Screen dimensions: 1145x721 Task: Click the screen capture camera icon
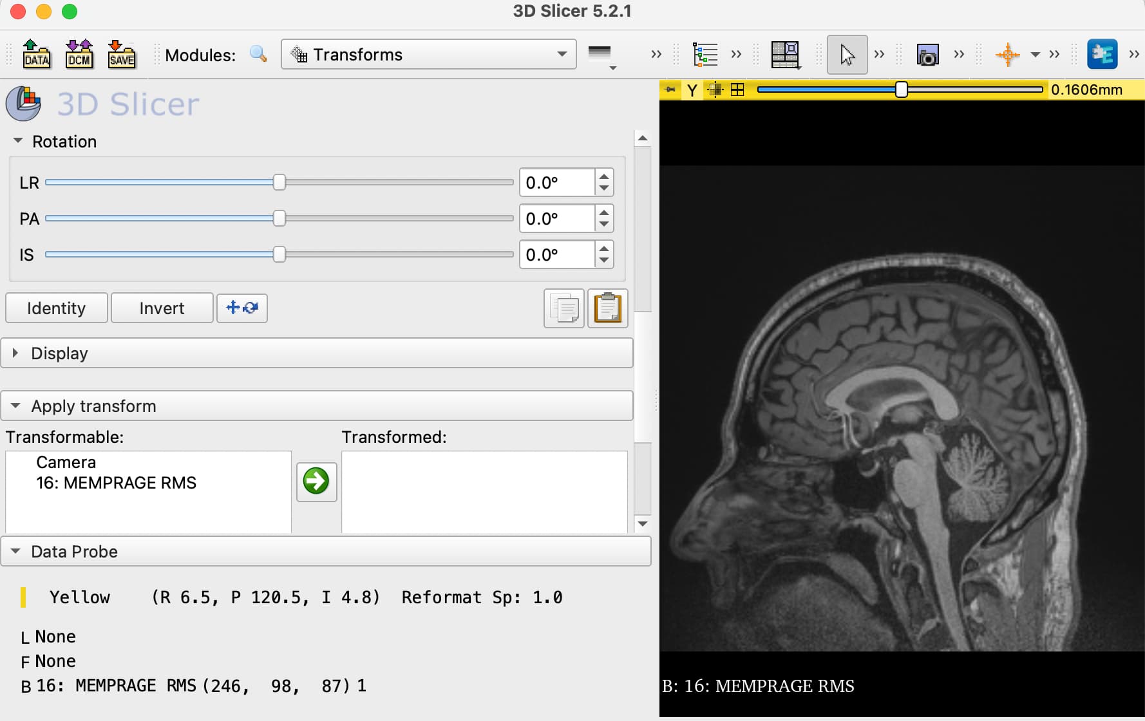point(927,55)
